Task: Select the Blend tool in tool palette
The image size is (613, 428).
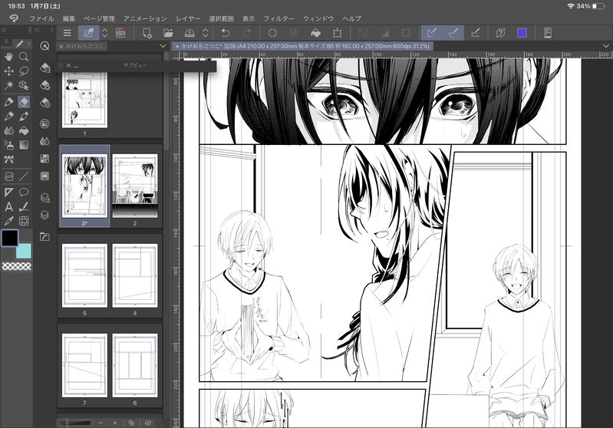Action: [8, 130]
